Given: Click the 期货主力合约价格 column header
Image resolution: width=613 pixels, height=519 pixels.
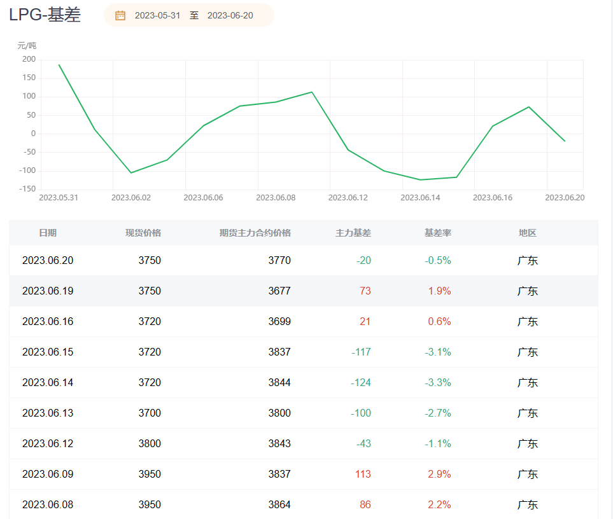Looking at the screenshot, I should click(255, 233).
